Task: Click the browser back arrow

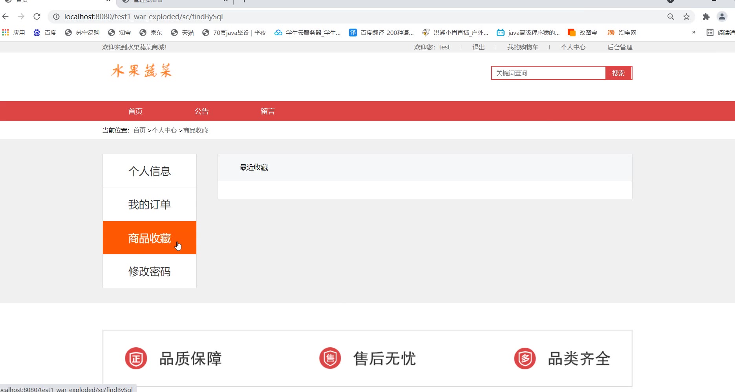Action: (5, 16)
